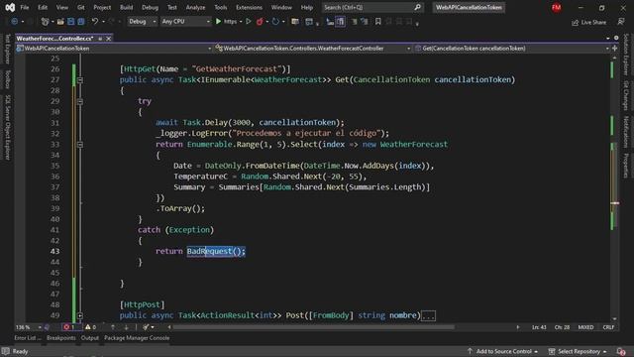Click Start Without Debugging outline play icon
Viewport: 634px width, 357px height.
tap(249, 22)
